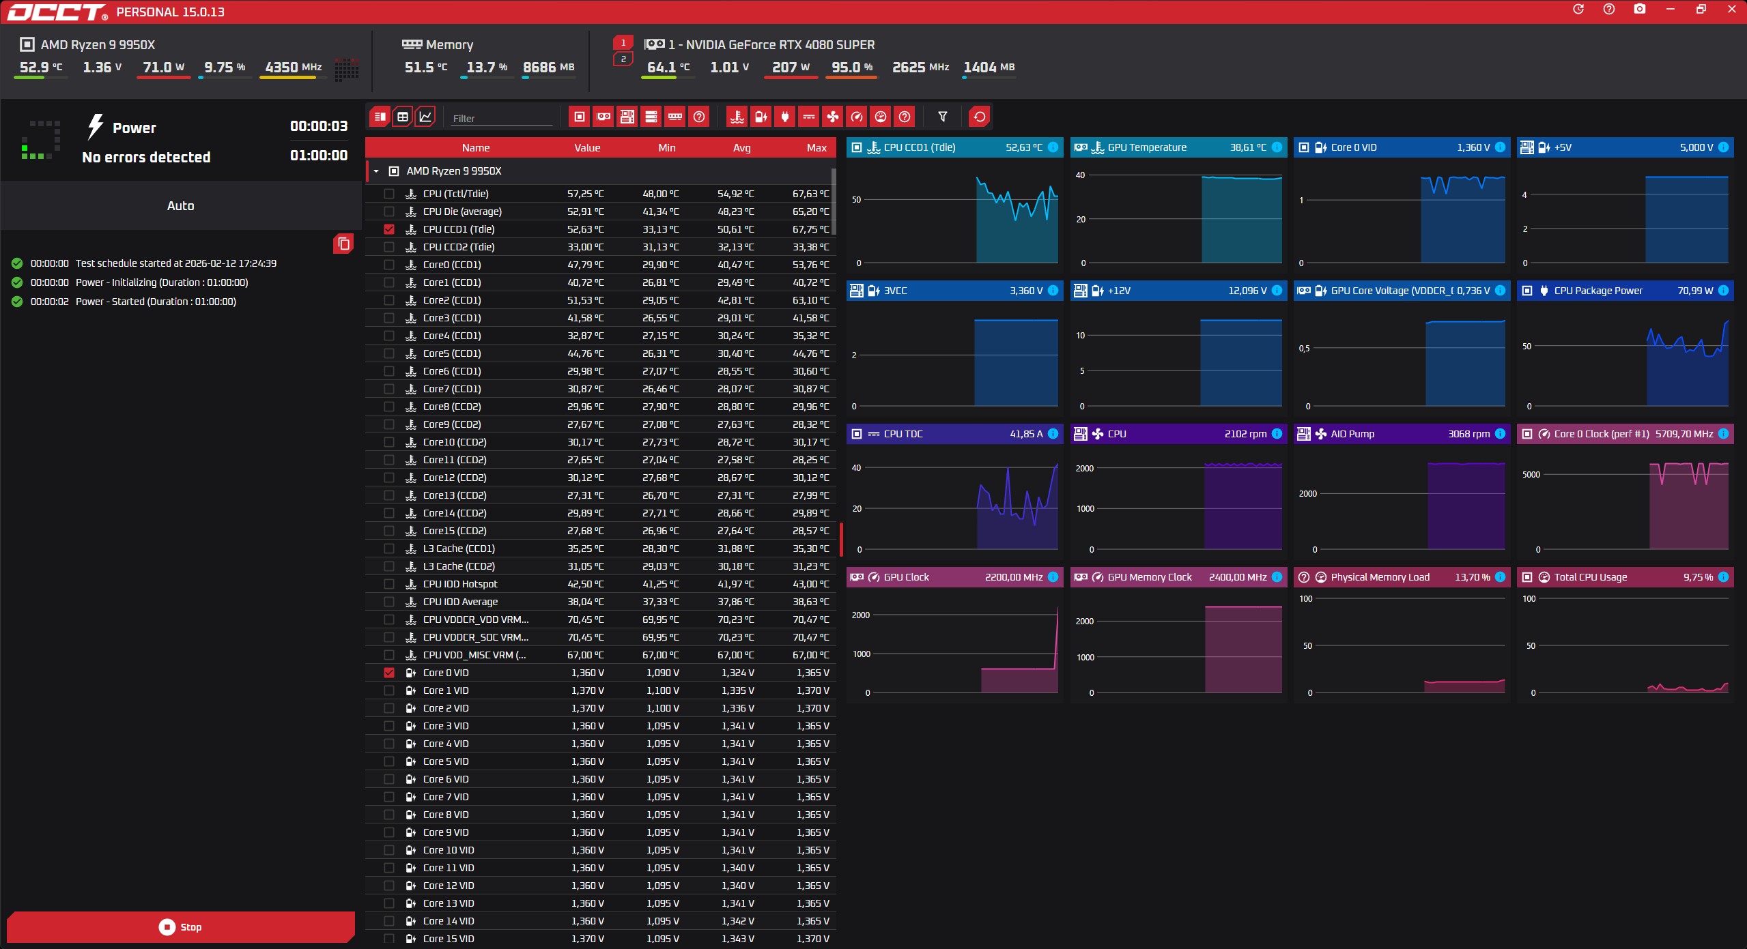The height and width of the screenshot is (949, 1747).
Task: Toggle the temperature sensor filter icon
Action: pyautogui.click(x=737, y=117)
